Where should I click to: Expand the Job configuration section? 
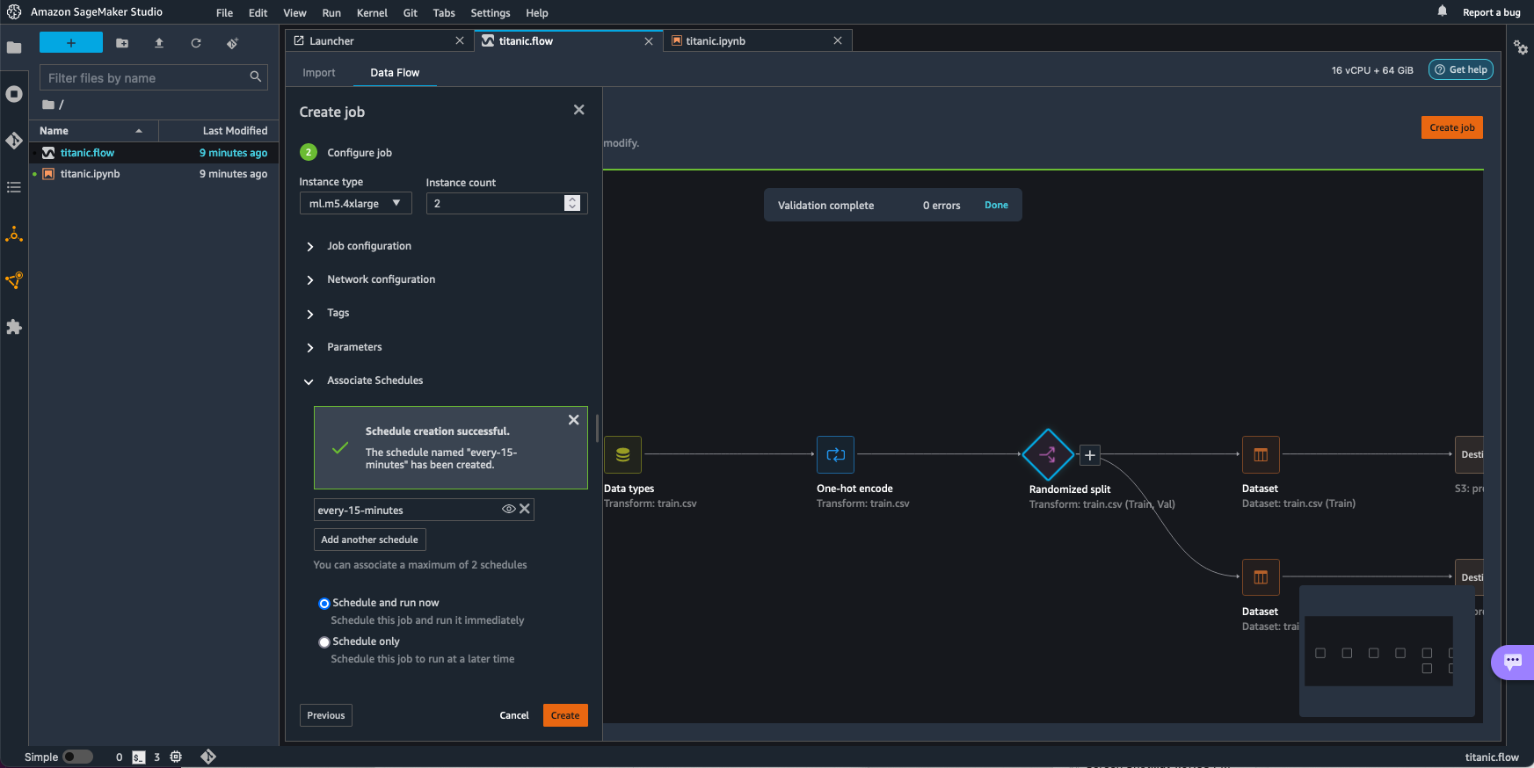pos(369,246)
